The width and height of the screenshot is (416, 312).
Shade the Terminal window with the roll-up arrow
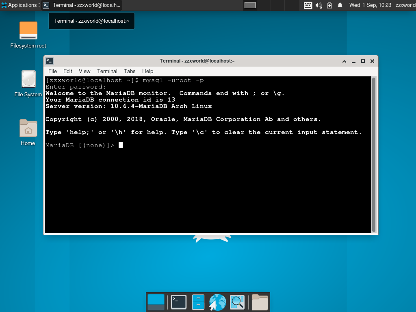click(344, 61)
